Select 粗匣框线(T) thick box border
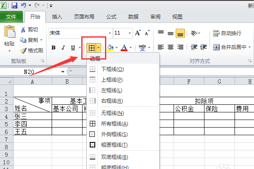This screenshot has width=254, height=169. pyautogui.click(x=123, y=145)
